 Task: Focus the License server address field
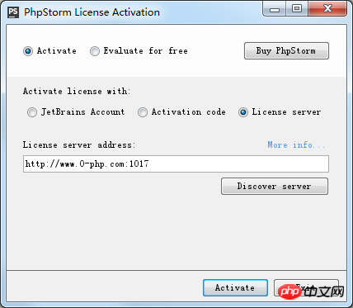176,164
